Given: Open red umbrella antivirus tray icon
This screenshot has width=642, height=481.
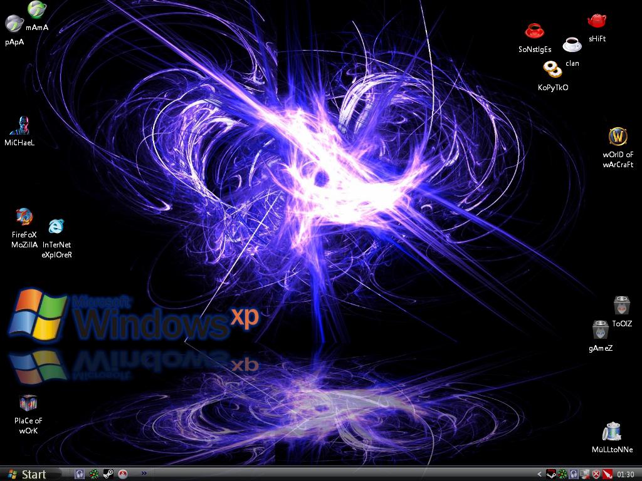Looking at the screenshot, I should point(607,475).
